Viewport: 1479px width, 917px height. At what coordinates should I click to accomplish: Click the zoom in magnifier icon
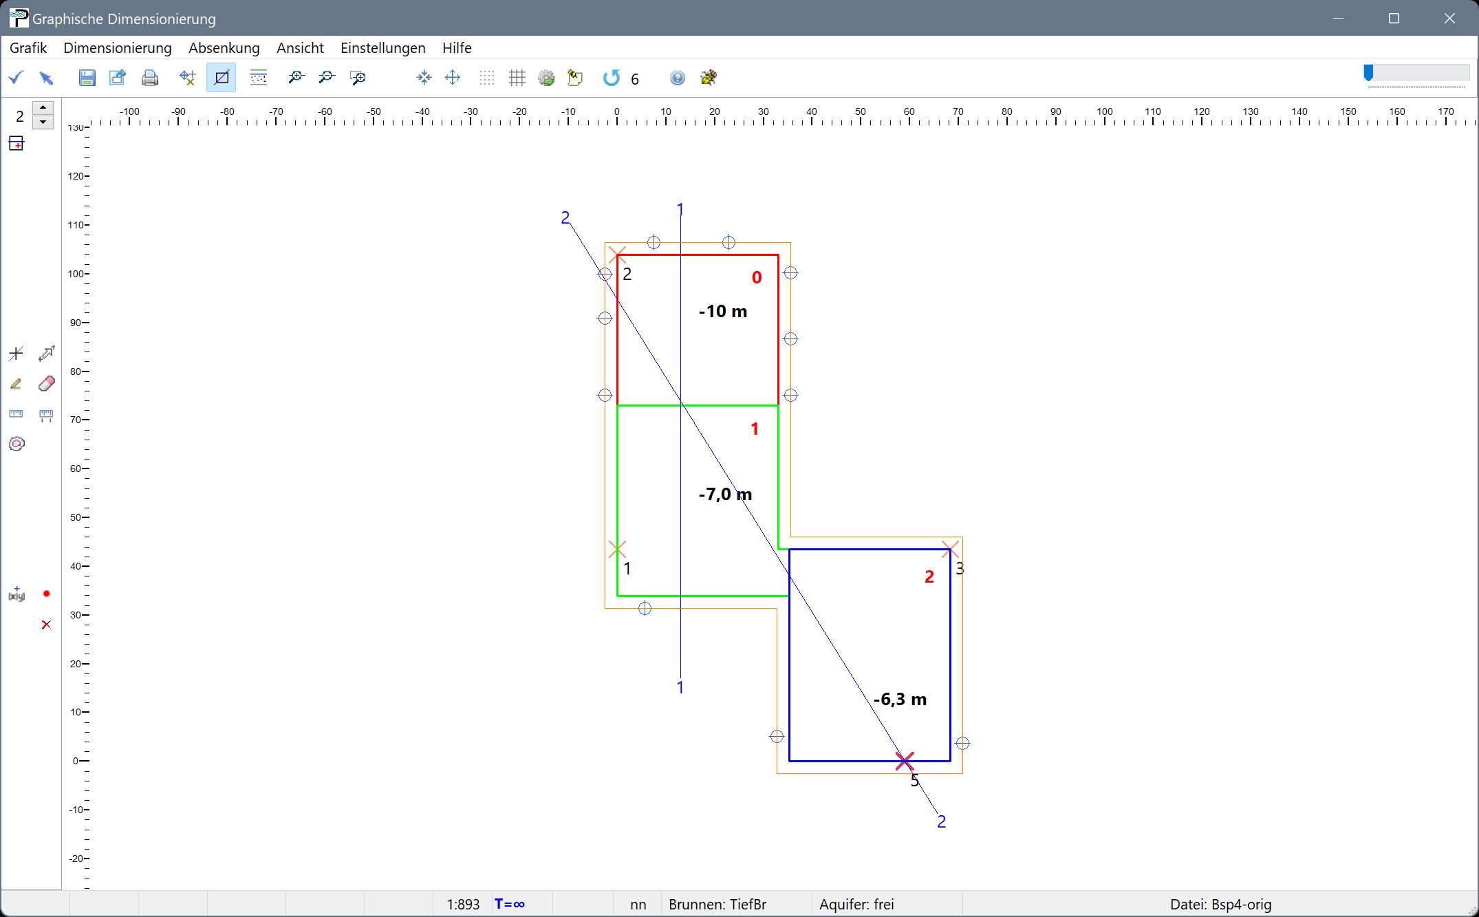(296, 78)
